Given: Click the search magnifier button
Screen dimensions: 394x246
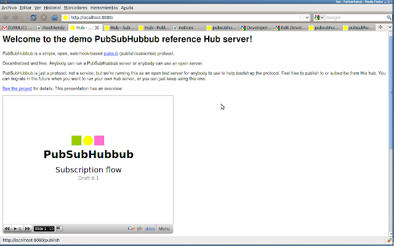Looking at the screenshot, I should click(388, 18).
